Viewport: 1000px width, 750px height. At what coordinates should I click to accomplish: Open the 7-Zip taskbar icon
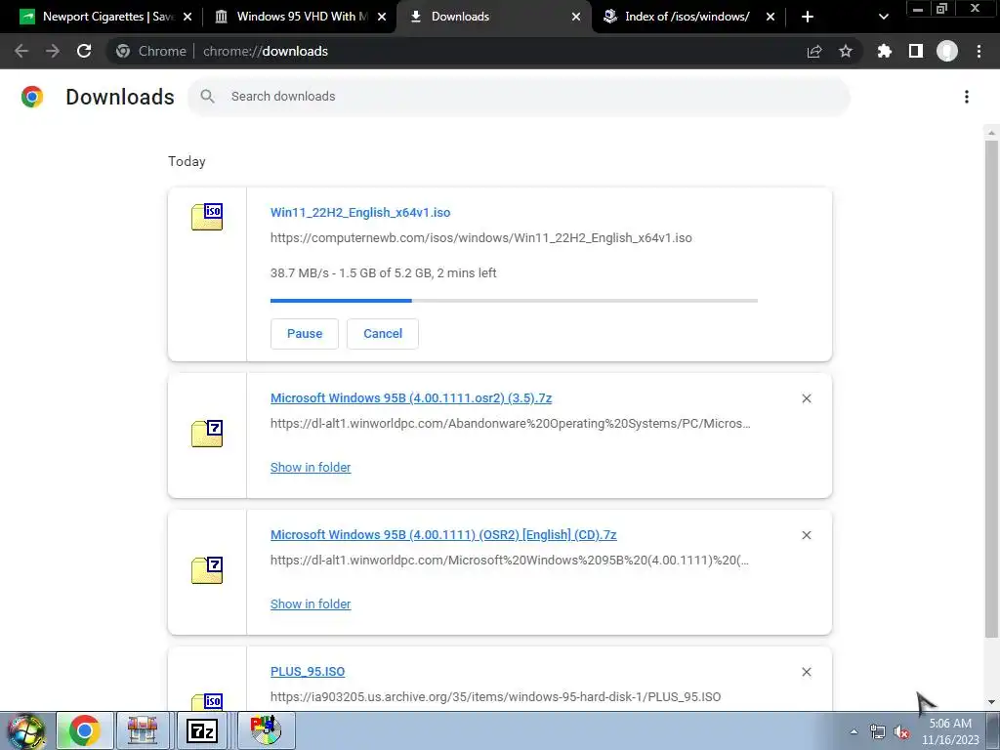click(201, 730)
